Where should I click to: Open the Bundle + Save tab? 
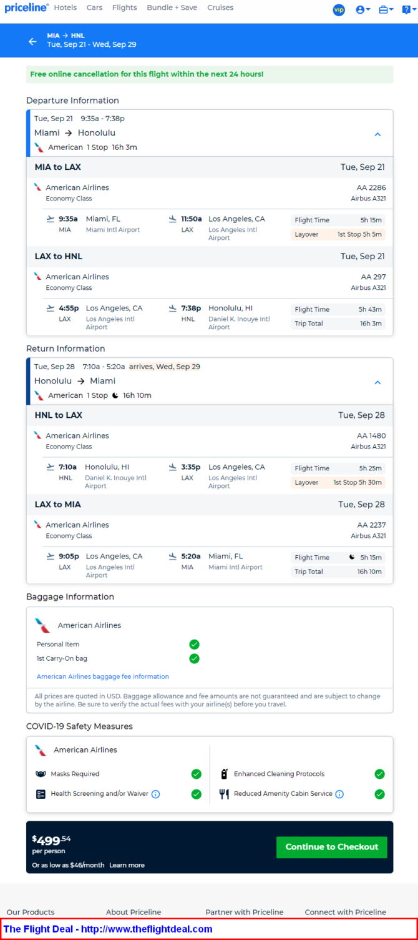[x=172, y=8]
